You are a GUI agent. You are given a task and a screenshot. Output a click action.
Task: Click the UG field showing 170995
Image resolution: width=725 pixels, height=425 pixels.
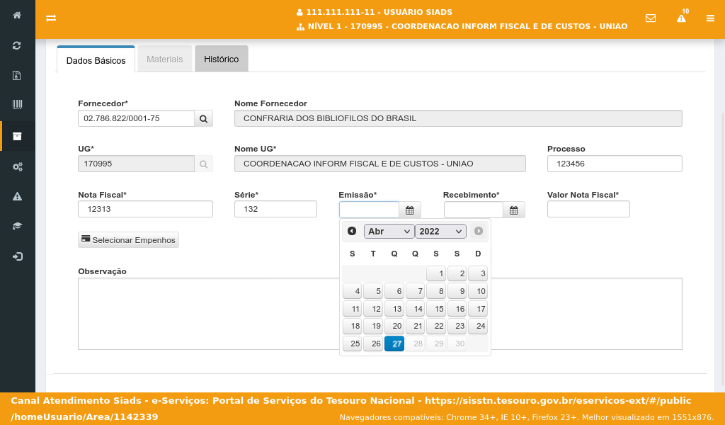point(137,164)
